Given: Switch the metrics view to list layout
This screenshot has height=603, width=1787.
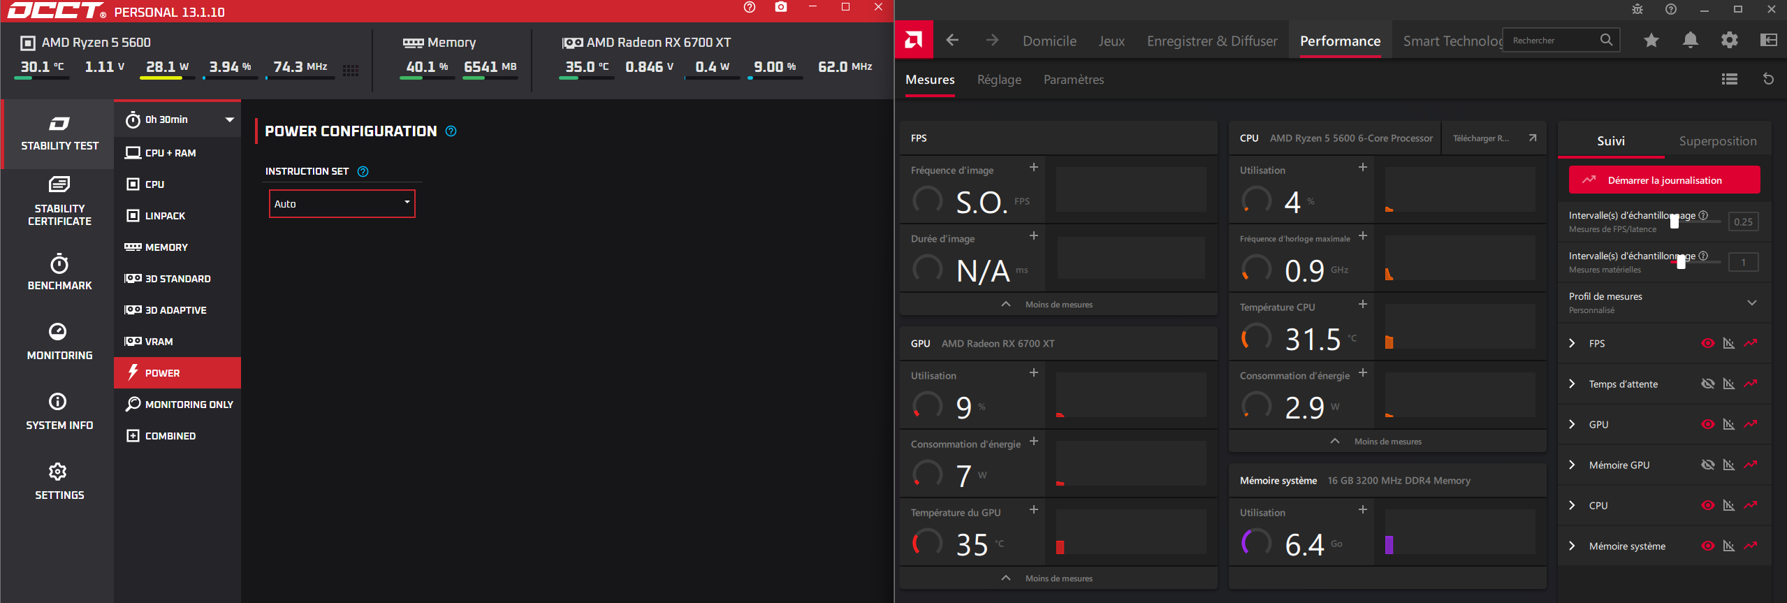Looking at the screenshot, I should (x=1730, y=80).
